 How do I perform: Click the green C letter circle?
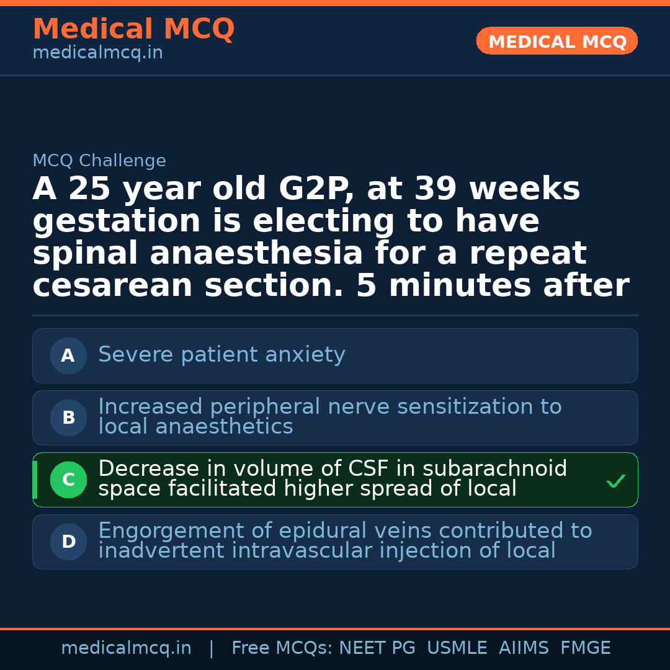pos(68,480)
